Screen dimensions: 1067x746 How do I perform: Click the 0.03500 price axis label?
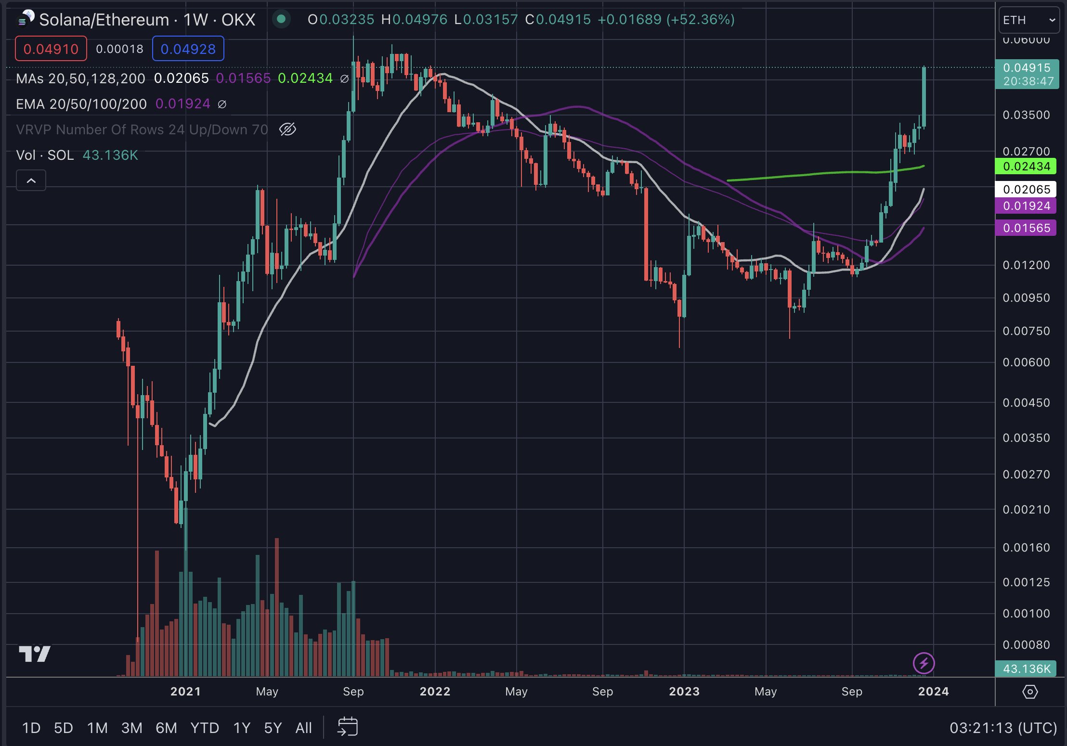click(1026, 115)
